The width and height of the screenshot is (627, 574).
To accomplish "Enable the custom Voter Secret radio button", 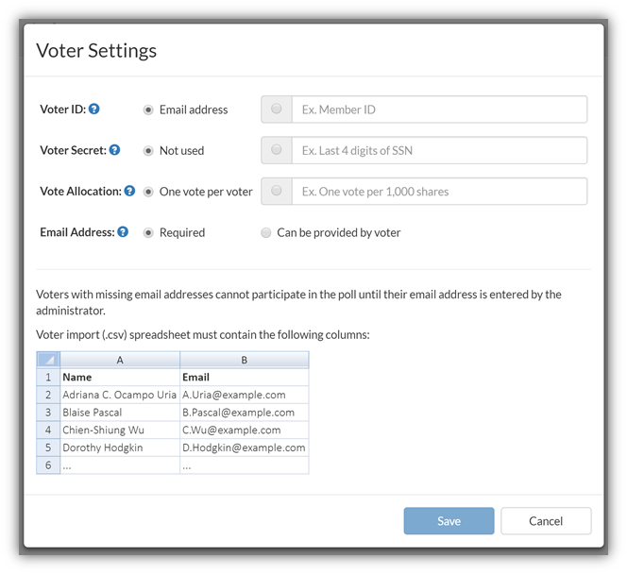I will [x=277, y=149].
